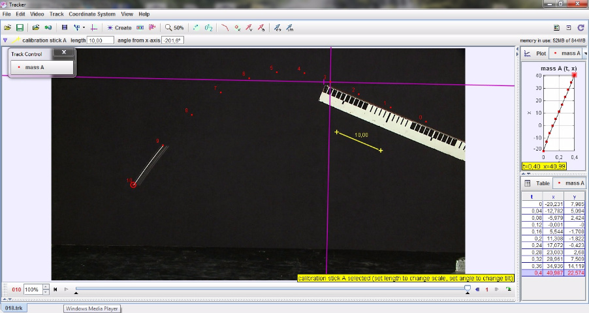This screenshot has width=589, height=313.
Task: Click the angle from x-axis field
Action: [x=172, y=40]
